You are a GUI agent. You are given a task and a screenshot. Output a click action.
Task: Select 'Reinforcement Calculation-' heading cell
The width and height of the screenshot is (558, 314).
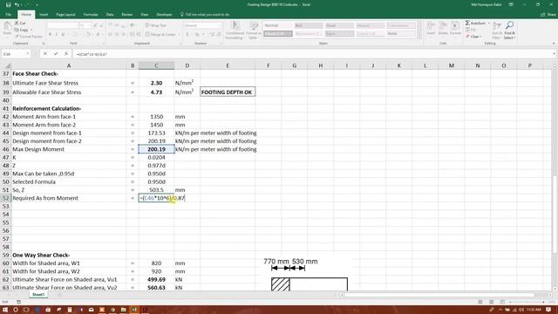point(69,108)
